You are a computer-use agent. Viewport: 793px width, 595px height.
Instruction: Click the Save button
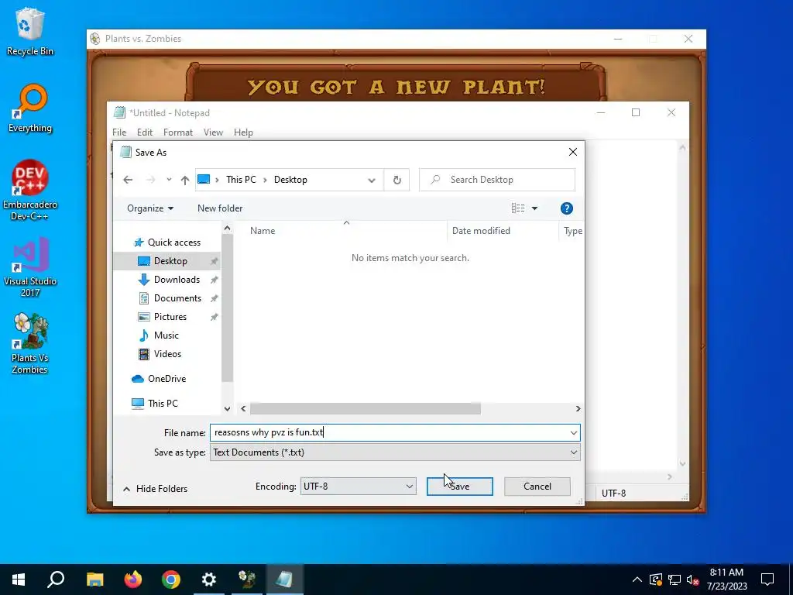tap(460, 487)
